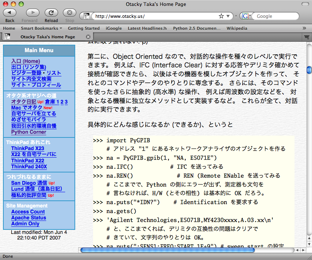Open the 入口 (Home) menu link
Screen dimensions: 312x260
tap(25, 61)
